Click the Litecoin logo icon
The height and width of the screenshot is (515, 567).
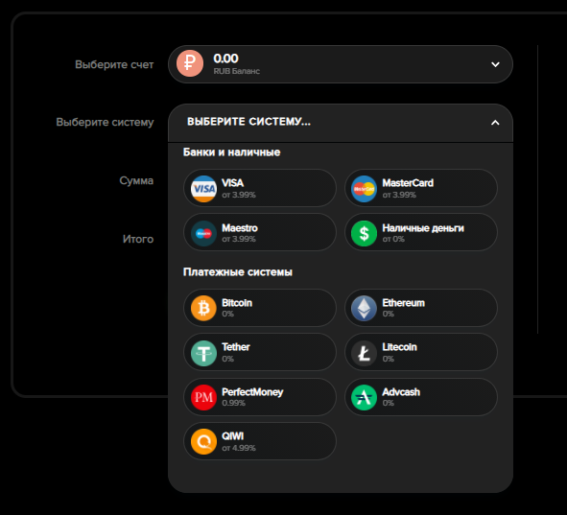pyautogui.click(x=364, y=353)
